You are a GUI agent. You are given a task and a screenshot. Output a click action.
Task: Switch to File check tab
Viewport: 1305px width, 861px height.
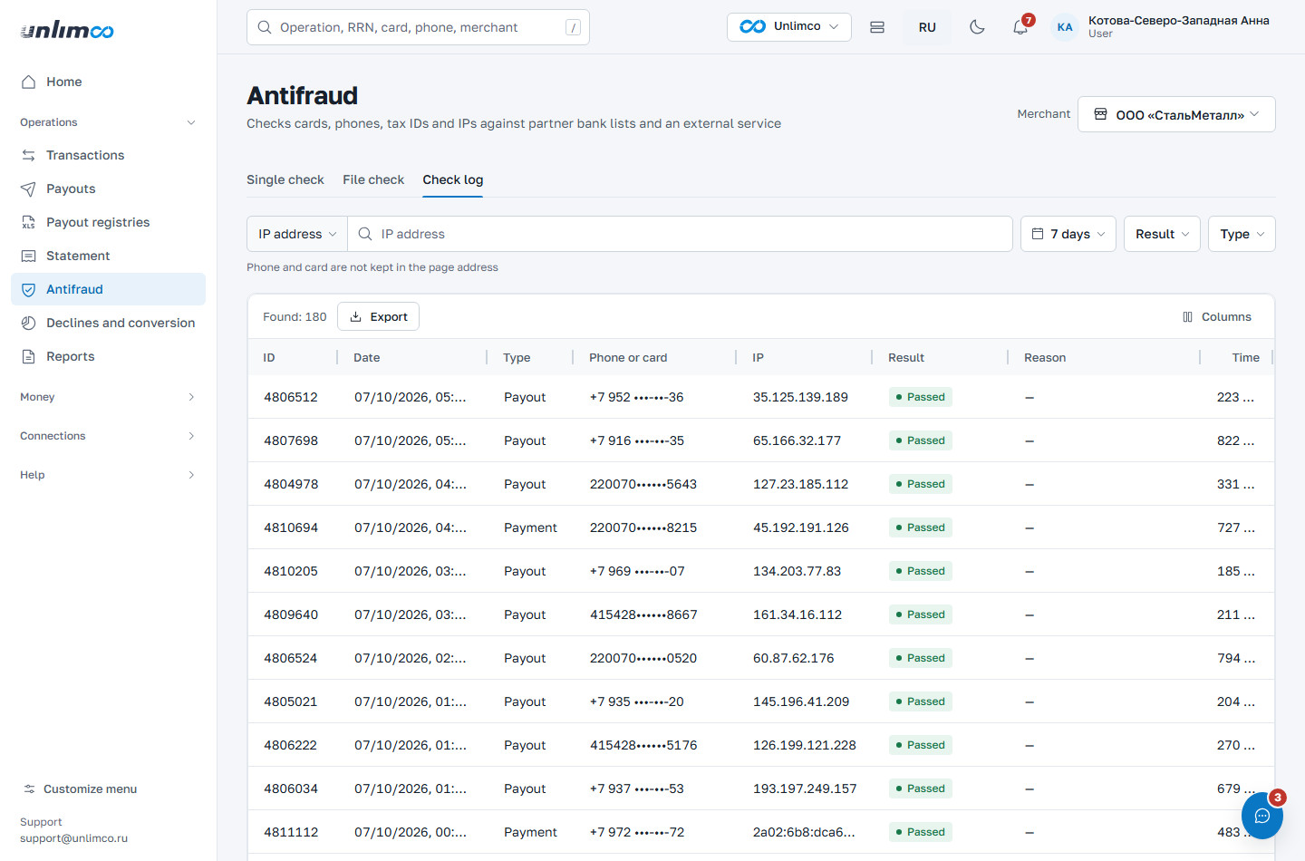coord(373,179)
